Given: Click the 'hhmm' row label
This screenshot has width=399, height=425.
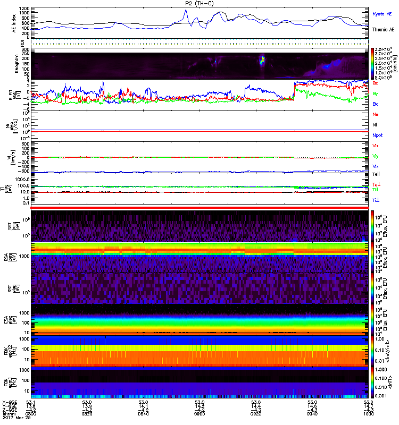Looking at the screenshot, I should point(8,414).
